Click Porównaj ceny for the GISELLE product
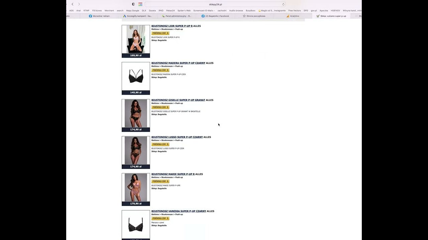The width and height of the screenshot is (428, 240). pos(160,107)
